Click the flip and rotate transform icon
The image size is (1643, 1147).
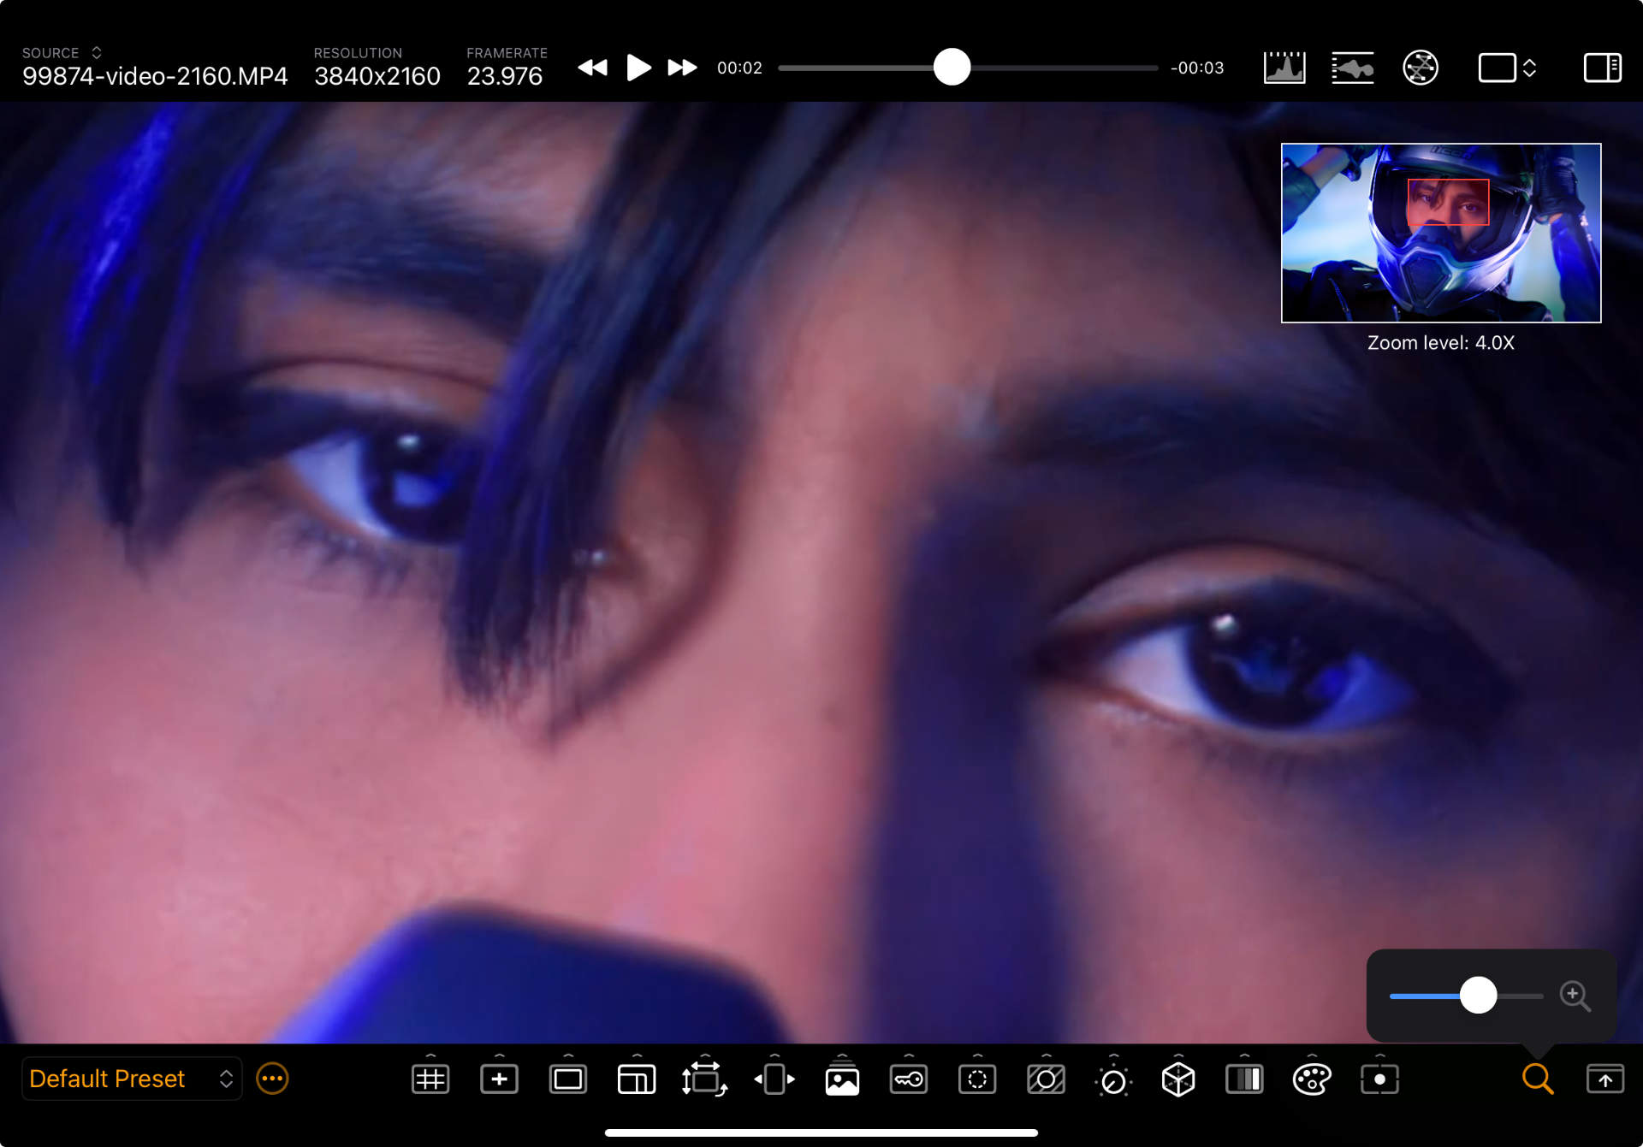pos(703,1079)
